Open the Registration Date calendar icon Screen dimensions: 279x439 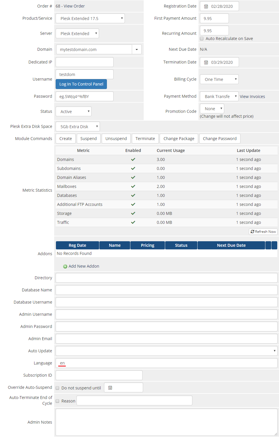click(x=206, y=6)
